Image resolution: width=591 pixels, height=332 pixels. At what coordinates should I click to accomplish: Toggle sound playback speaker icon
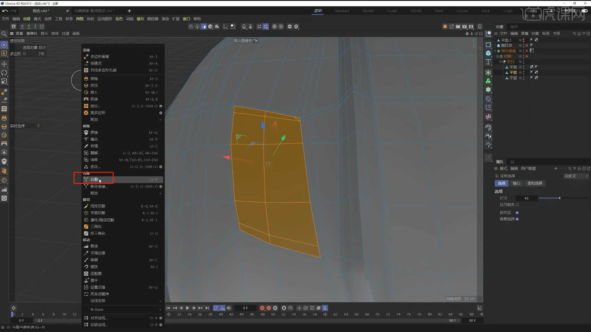coord(229,308)
